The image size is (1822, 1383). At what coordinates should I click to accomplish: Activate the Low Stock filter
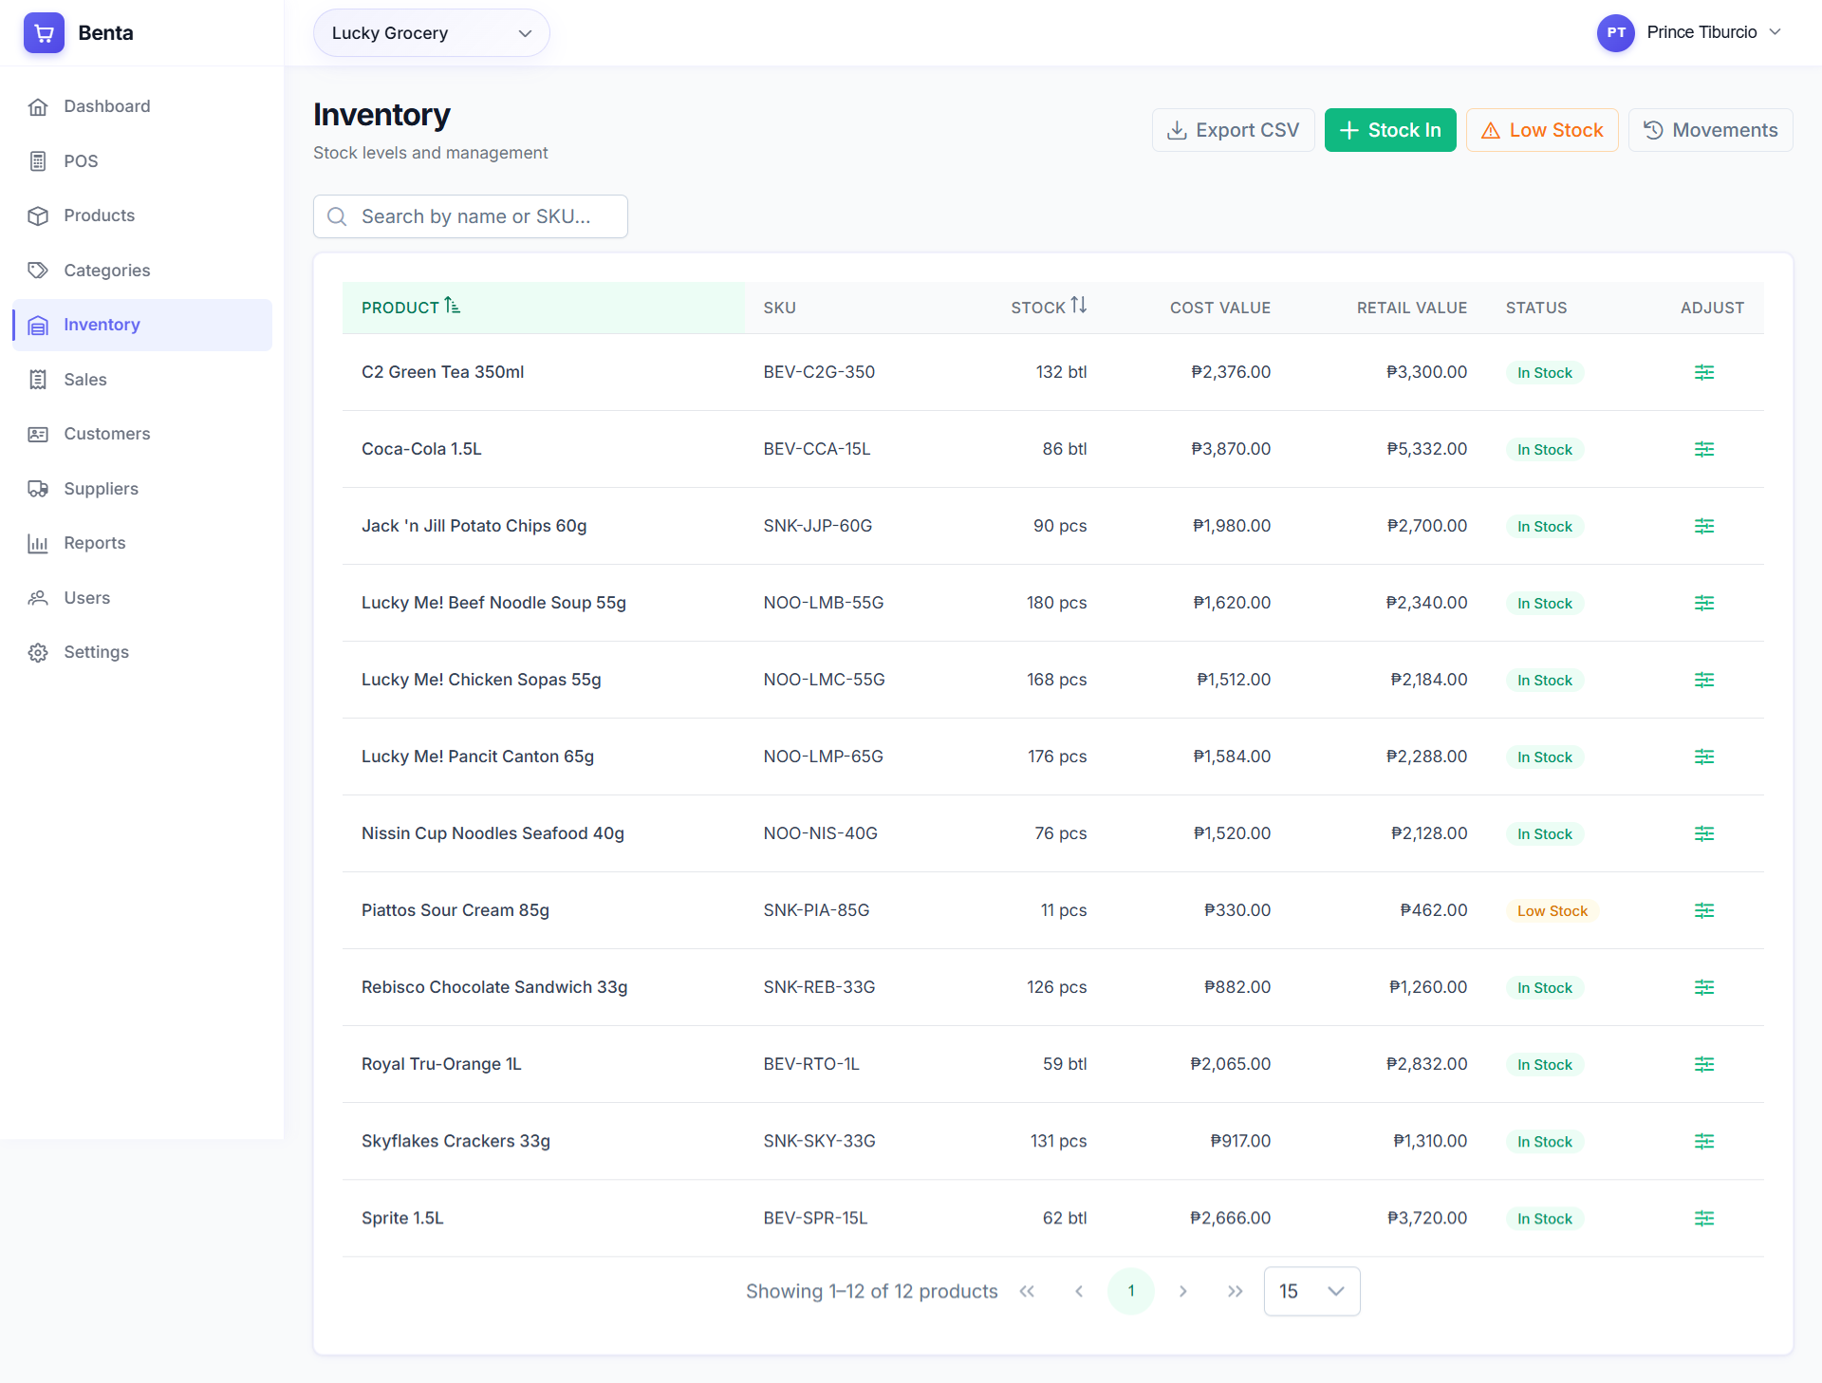[x=1541, y=129]
